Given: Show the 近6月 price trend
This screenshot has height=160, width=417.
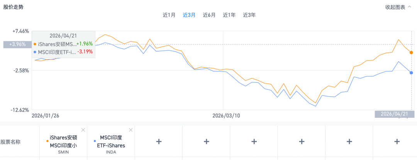Looking at the screenshot, I should (x=209, y=15).
